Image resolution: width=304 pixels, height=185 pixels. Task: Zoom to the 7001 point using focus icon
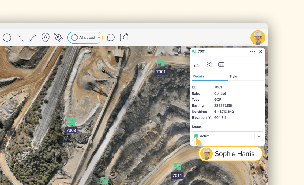click(x=209, y=65)
